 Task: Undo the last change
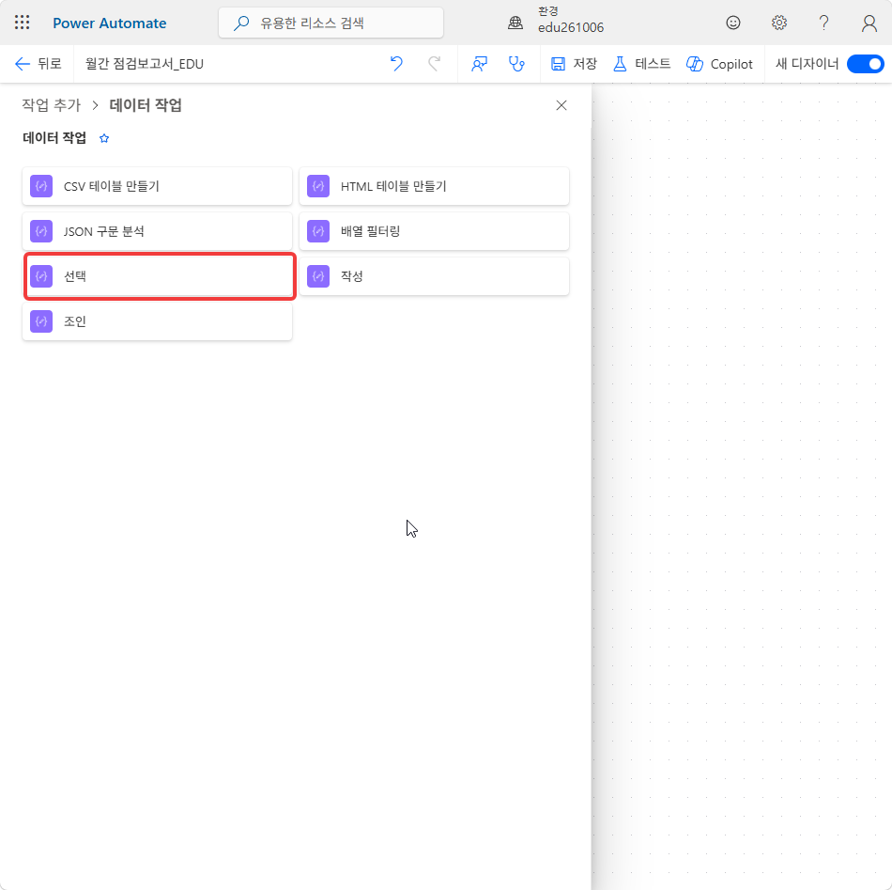(396, 64)
